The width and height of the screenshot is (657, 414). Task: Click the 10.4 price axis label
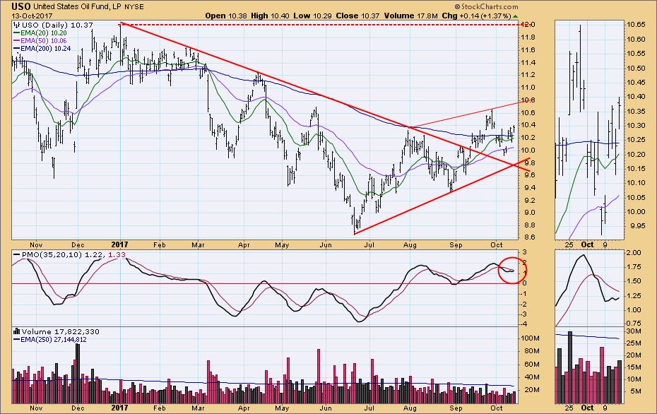click(528, 125)
